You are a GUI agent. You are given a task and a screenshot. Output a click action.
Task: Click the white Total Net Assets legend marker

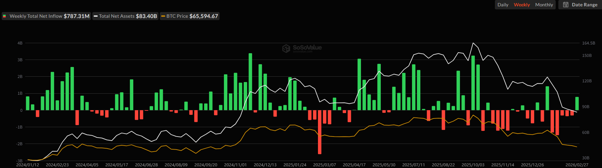96,16
